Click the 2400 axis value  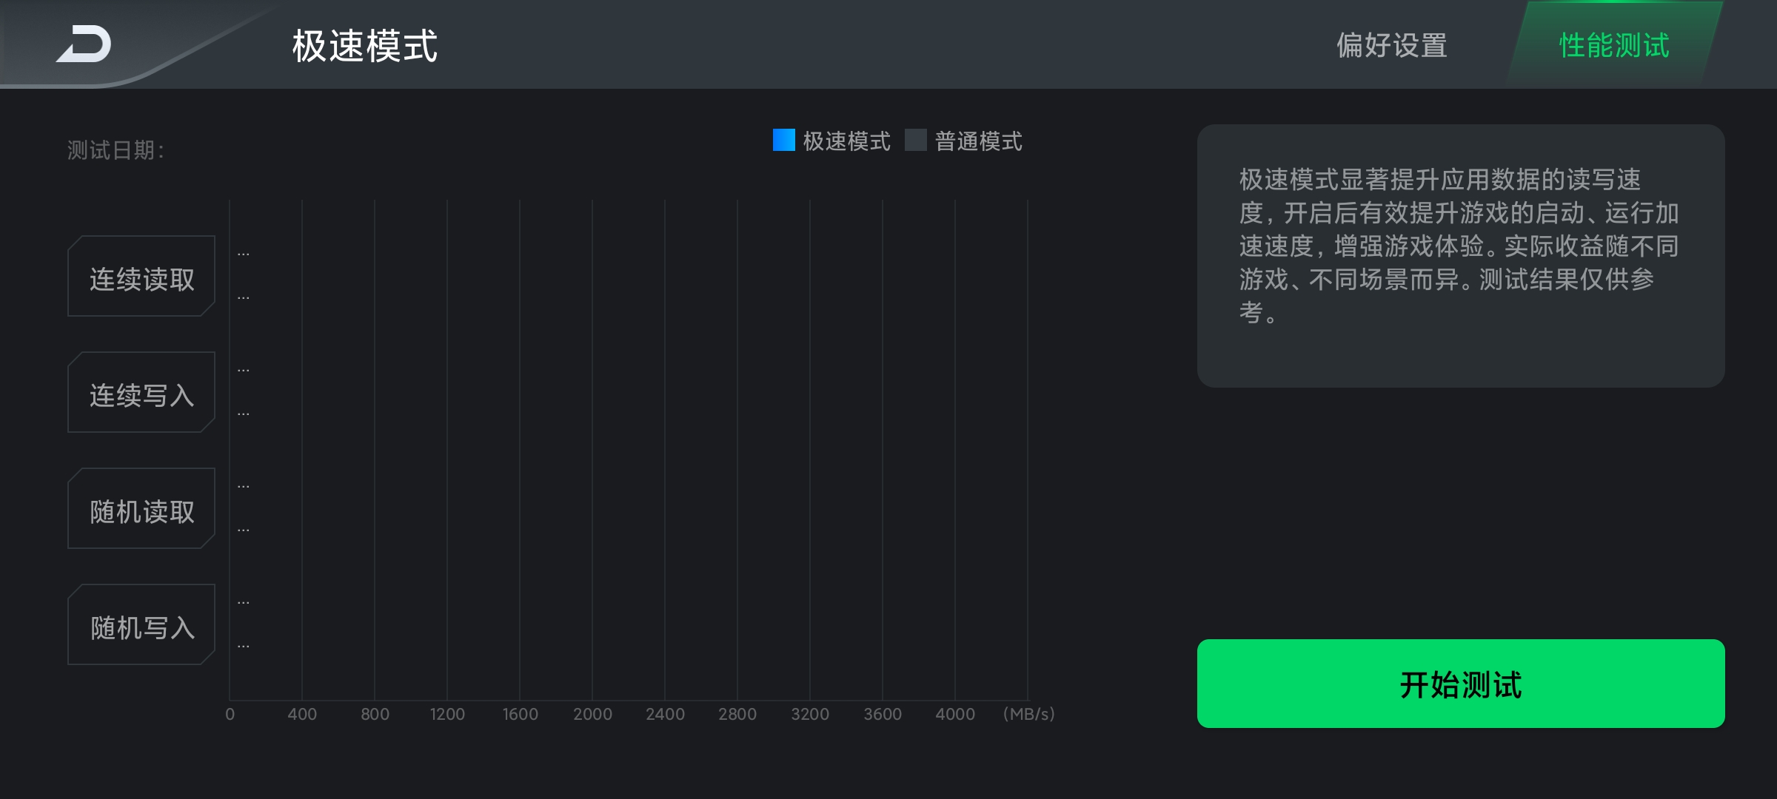pos(665,714)
